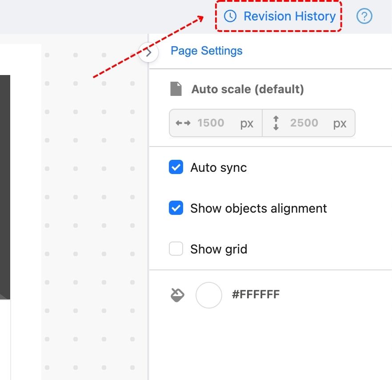The width and height of the screenshot is (392, 380).
Task: Click the 1500 width input field
Action: pos(211,123)
